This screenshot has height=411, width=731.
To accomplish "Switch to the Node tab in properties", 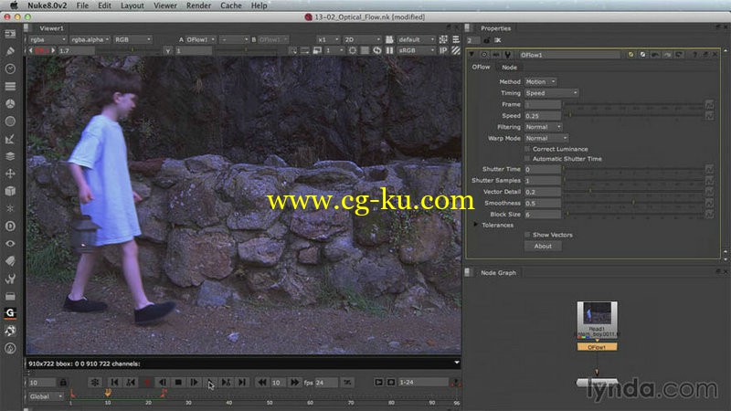I will pyautogui.click(x=509, y=68).
